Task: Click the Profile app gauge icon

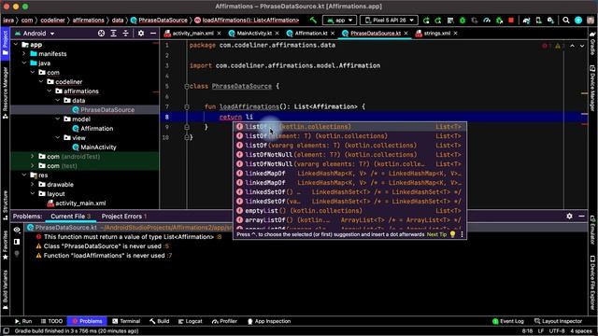Action: pos(487,21)
